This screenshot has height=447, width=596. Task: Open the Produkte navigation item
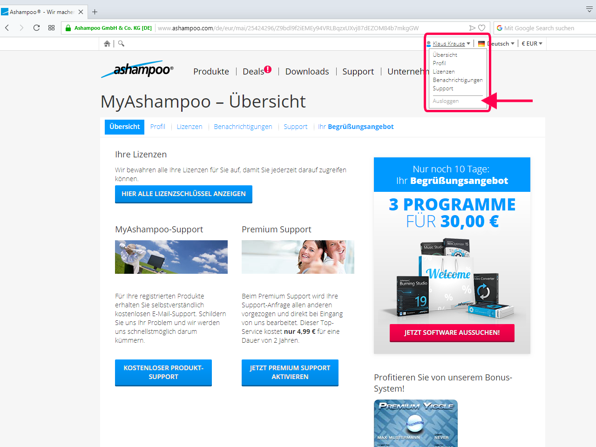click(211, 71)
